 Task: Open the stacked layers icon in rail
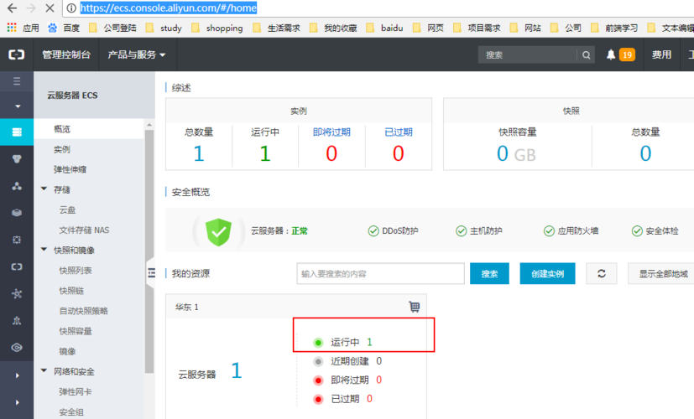coord(17,213)
